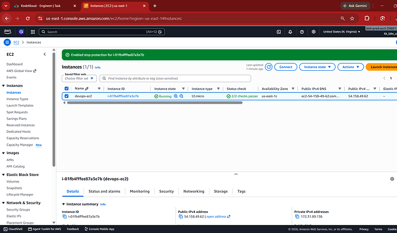Click the sidebar vertical scrollbar
Image resolution: width=397 pixels, height=233 pixels.
click(54, 109)
